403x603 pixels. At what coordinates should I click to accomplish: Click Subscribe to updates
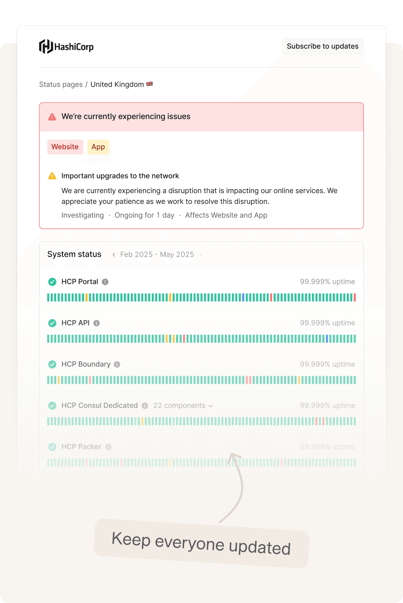click(322, 46)
